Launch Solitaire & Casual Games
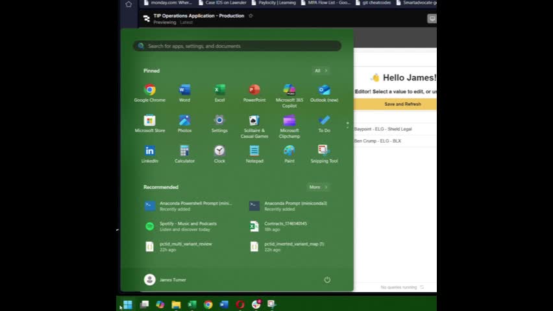The height and width of the screenshot is (311, 553). (254, 121)
